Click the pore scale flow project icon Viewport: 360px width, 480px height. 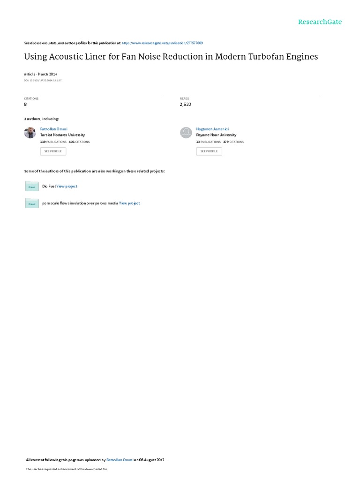point(32,203)
